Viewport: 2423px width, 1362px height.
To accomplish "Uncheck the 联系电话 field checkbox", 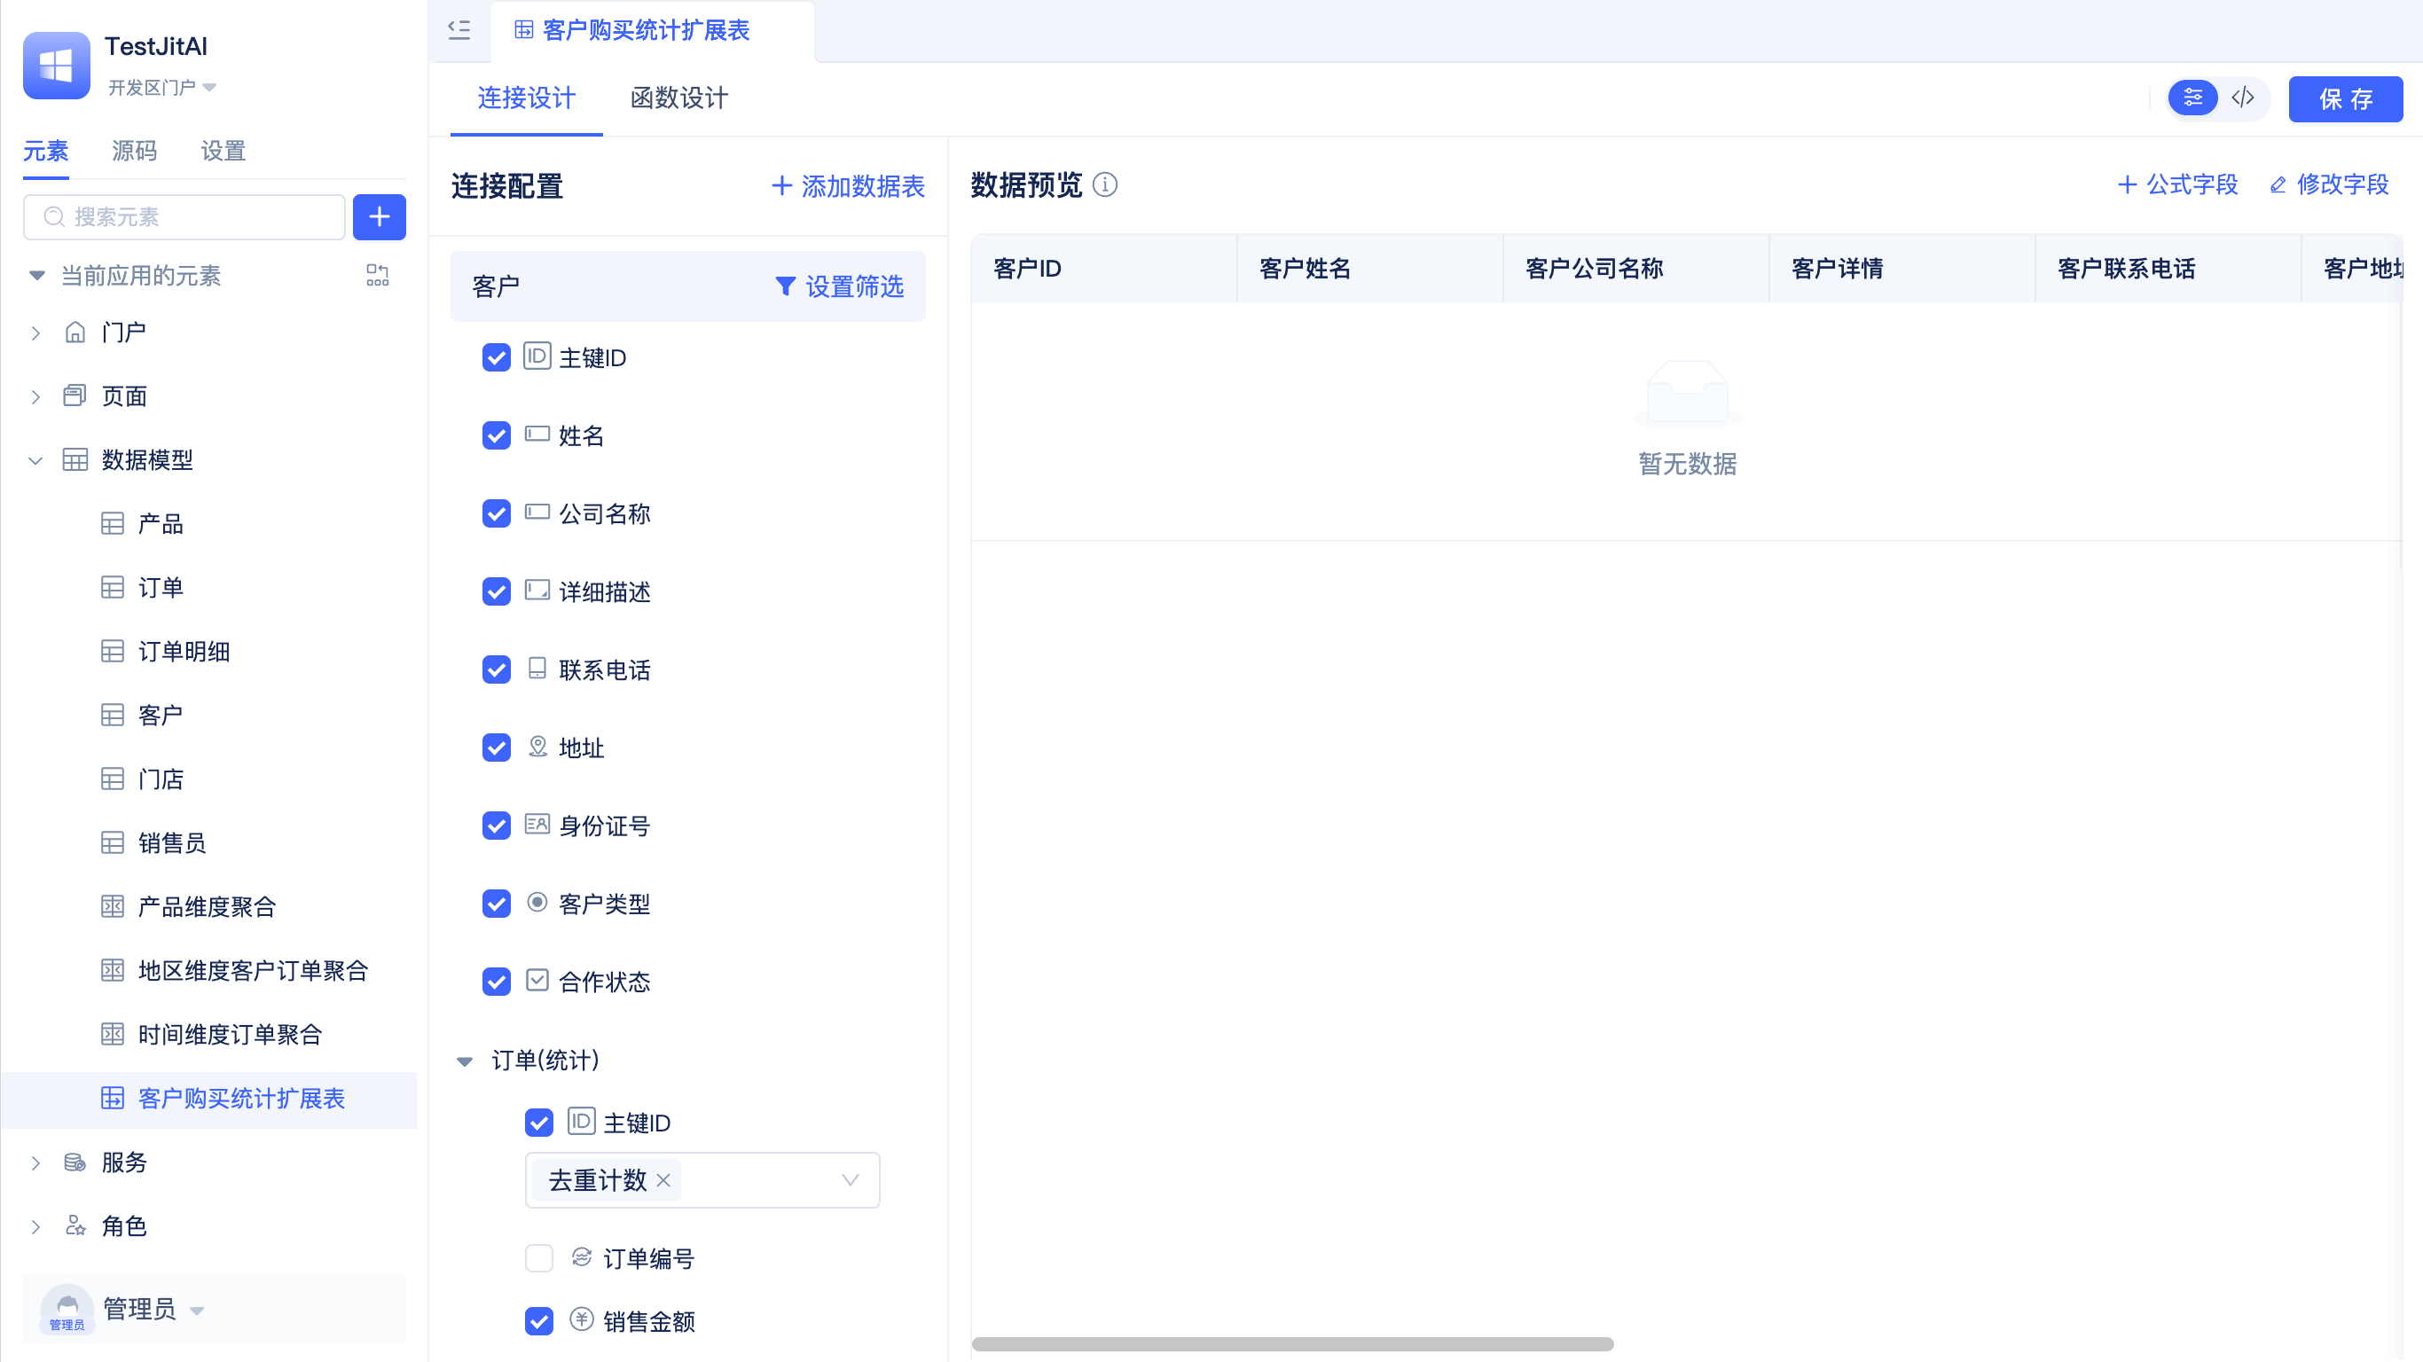I will 497,669.
